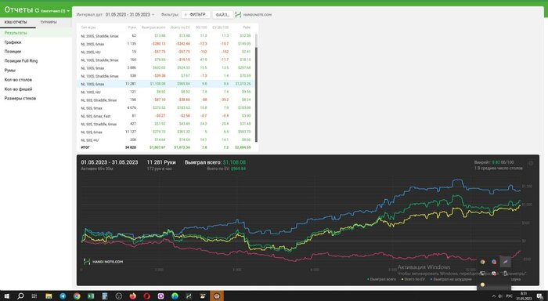The width and height of the screenshot is (548, 301).
Task: Select the NL 50$, 6max, Fast row
Action: (166, 116)
